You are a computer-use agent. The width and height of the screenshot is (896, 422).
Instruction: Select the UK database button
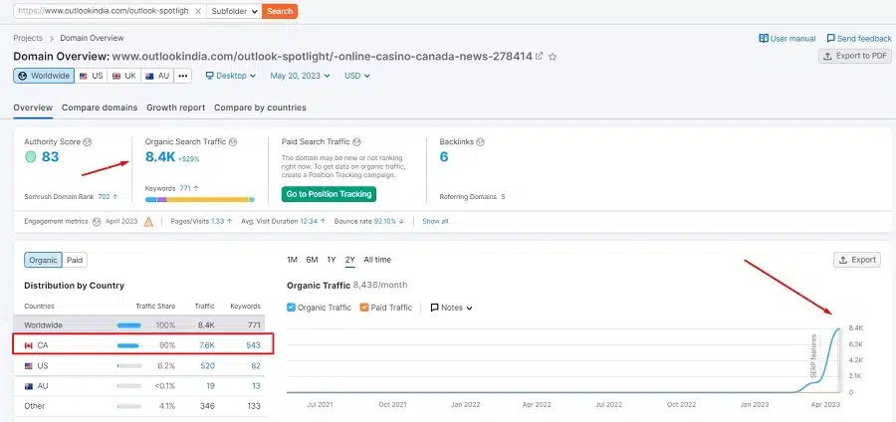coord(124,76)
